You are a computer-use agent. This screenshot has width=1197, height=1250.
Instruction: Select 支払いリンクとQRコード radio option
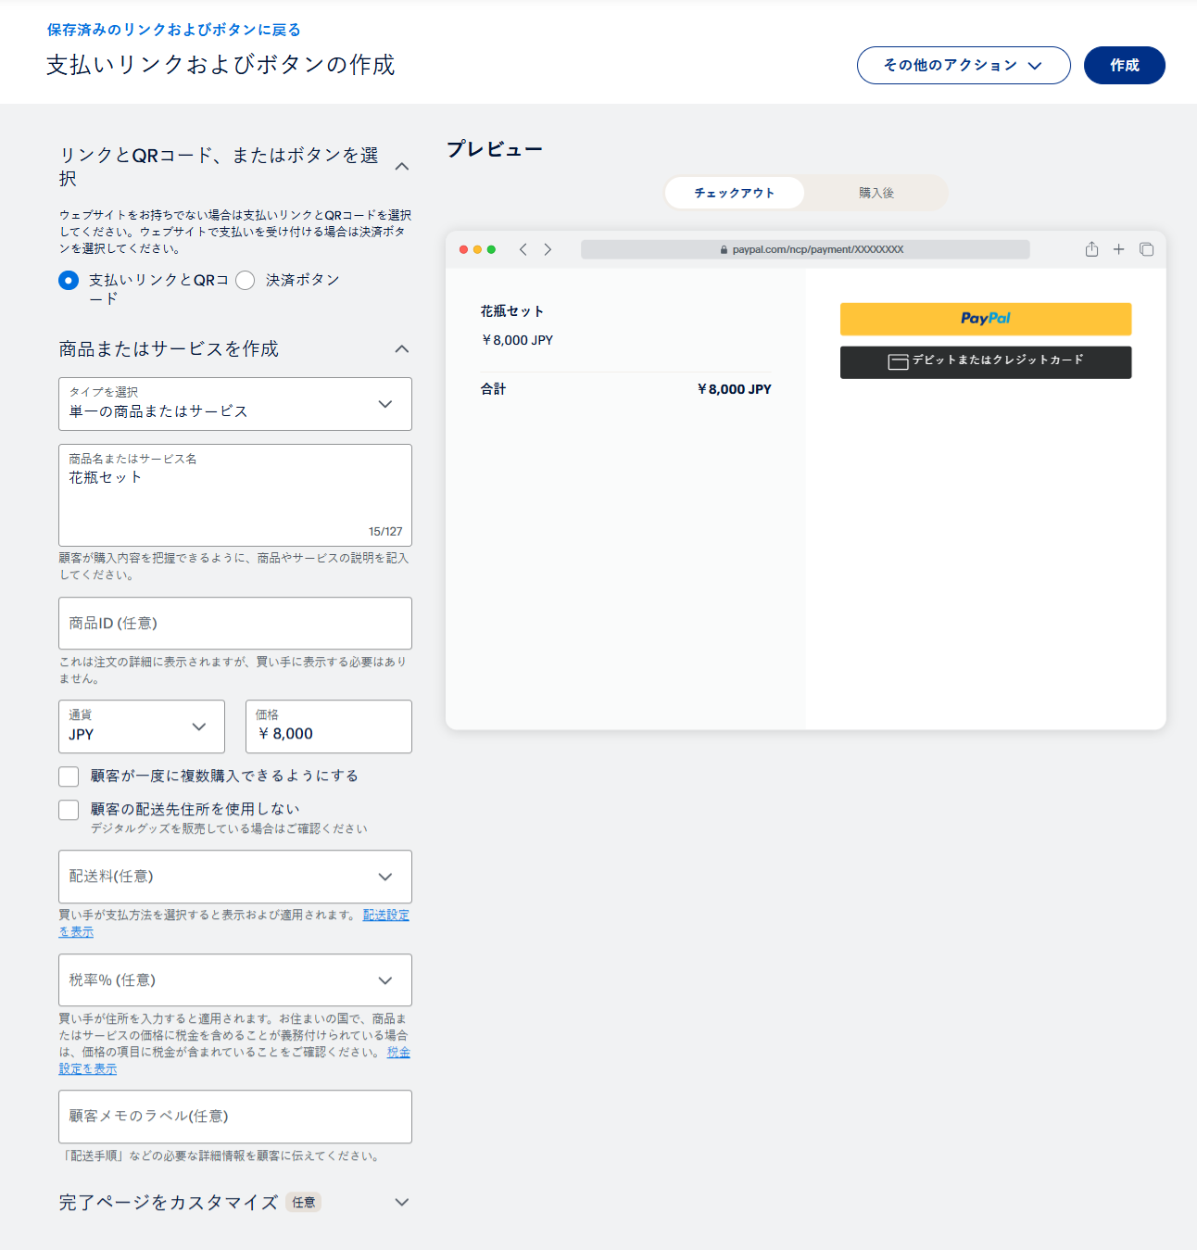pos(69,280)
